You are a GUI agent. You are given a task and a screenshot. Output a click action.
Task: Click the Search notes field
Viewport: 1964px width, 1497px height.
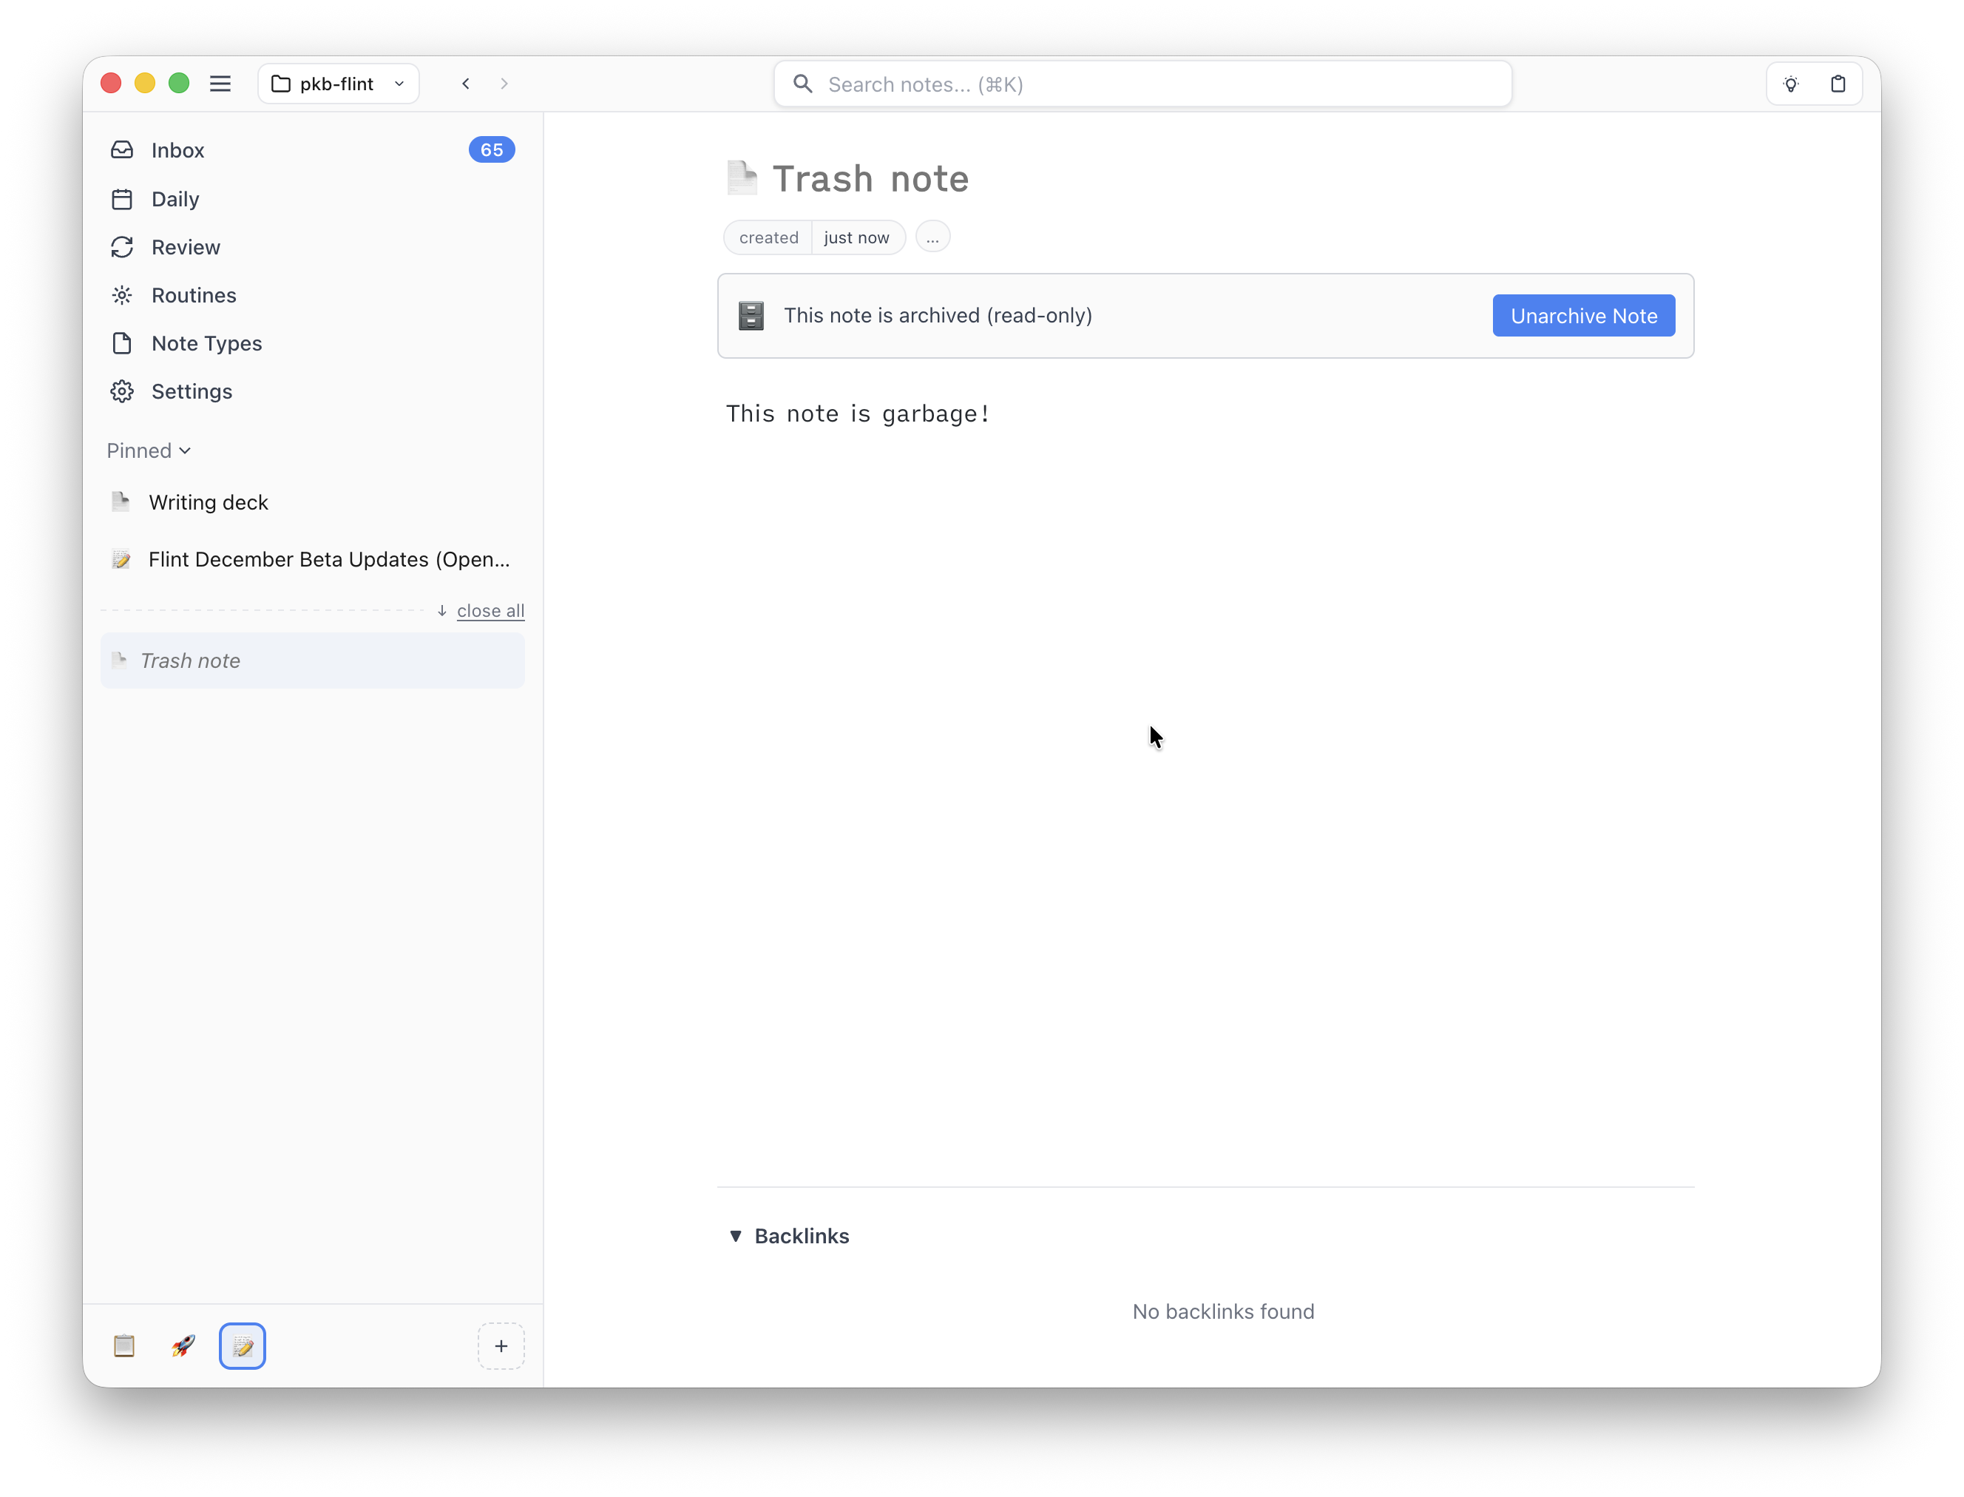[x=1142, y=84]
